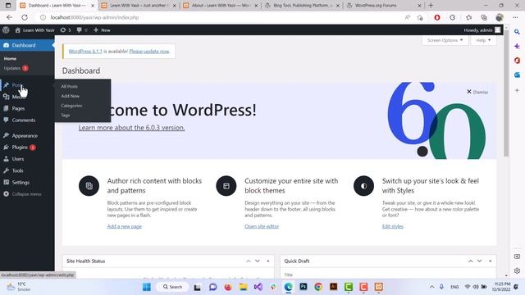Reload the page with the refresh icon
This screenshot has width=525, height=295.
(x=25, y=17)
